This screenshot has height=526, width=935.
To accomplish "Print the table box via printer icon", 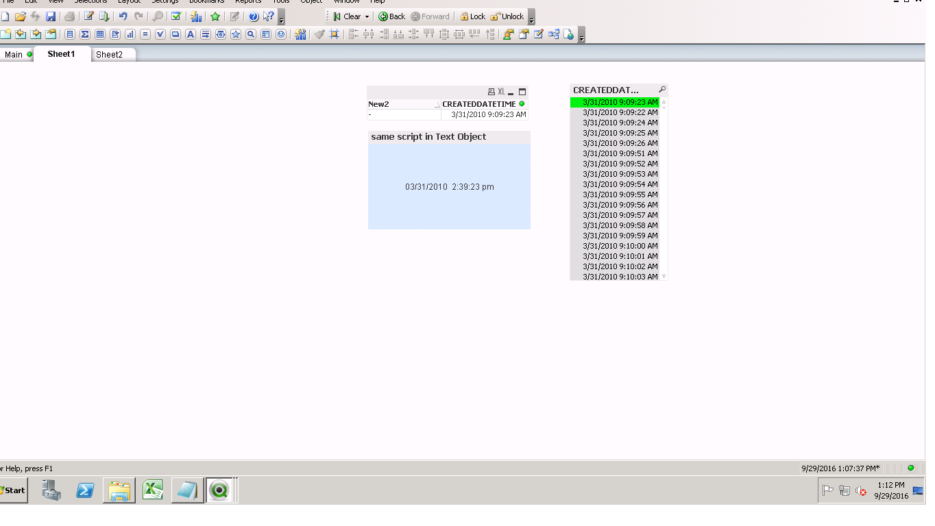I will pyautogui.click(x=491, y=92).
